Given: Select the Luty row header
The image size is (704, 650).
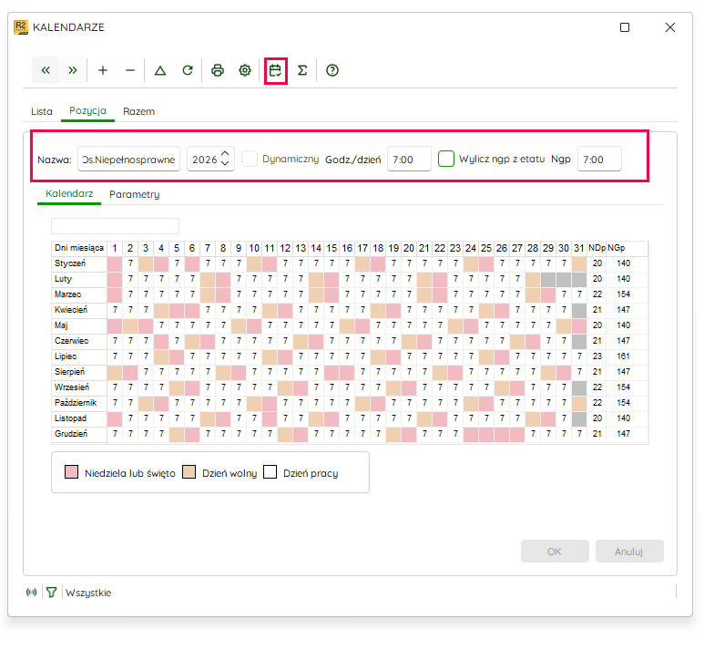Looking at the screenshot, I should tap(79, 279).
